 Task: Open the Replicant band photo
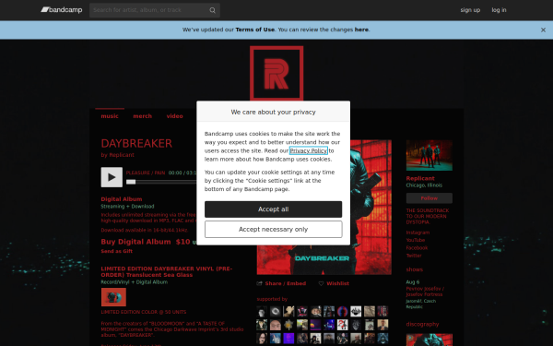tap(429, 155)
